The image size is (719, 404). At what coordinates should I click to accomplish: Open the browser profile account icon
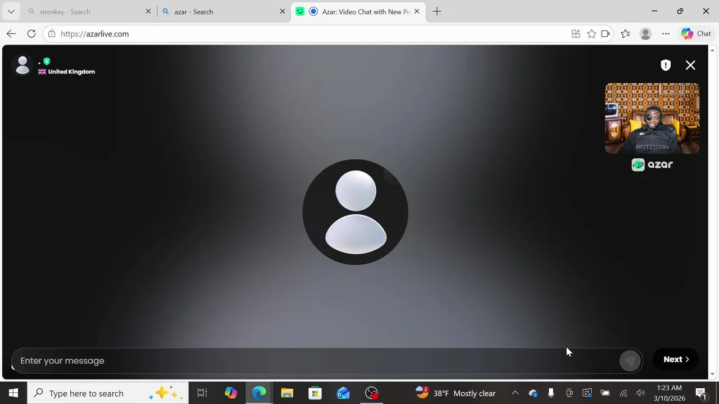pyautogui.click(x=645, y=34)
